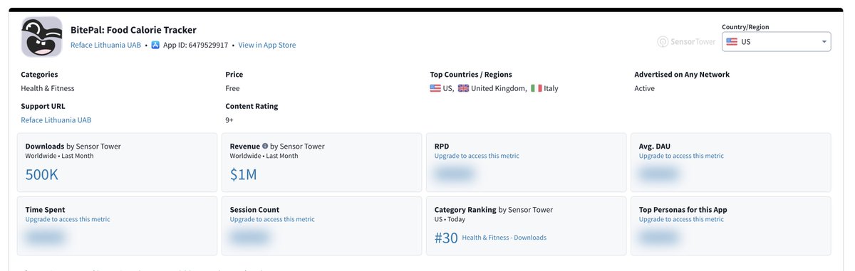Click the United Kingdom flag icon
Screen dimensions: 855x271
[x=463, y=88]
